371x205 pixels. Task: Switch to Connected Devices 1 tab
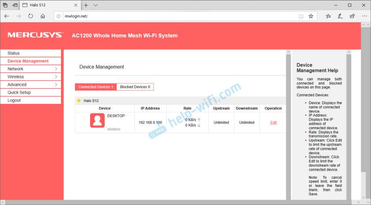click(96, 87)
